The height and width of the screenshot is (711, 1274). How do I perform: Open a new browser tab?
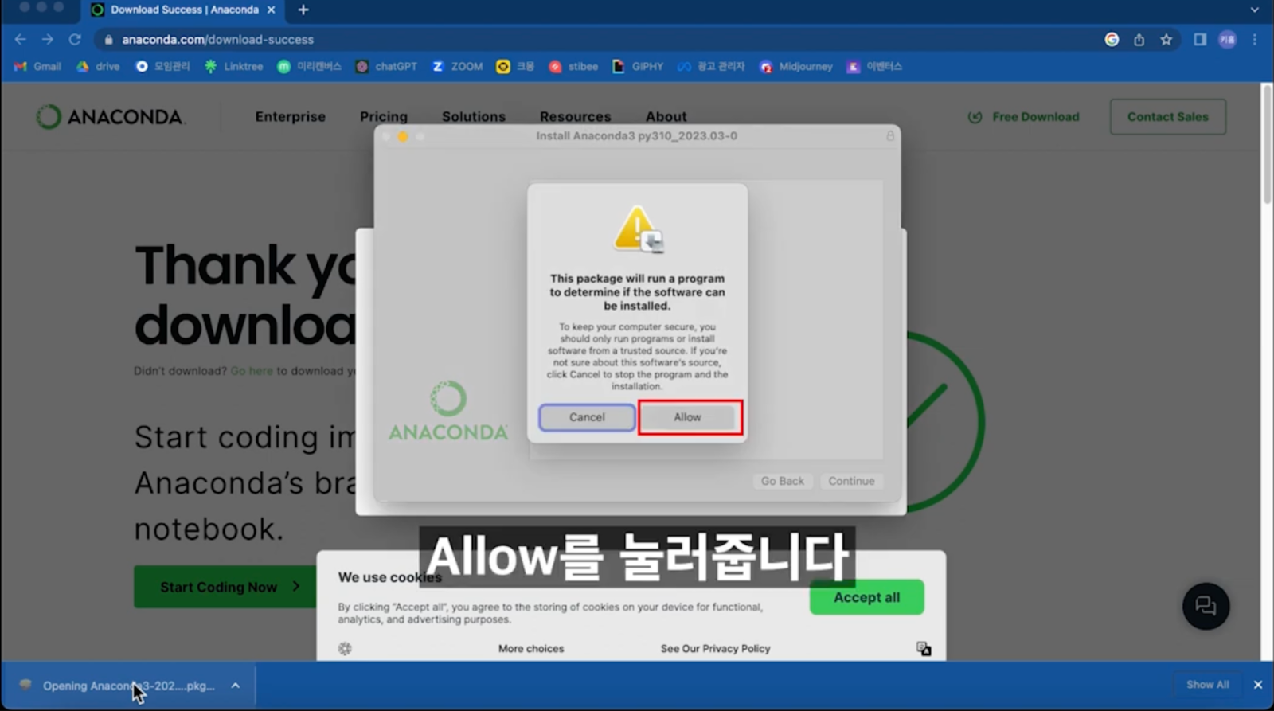click(303, 10)
